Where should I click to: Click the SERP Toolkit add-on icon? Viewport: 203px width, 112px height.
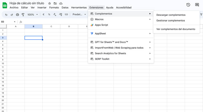click(92, 59)
